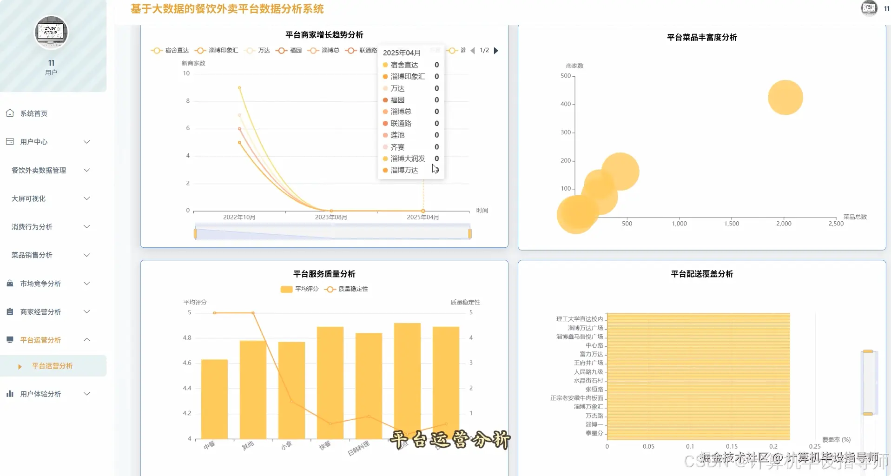The image size is (891, 476).
Task: Select 平台运营分析 submenu entry
Action: pos(53,366)
